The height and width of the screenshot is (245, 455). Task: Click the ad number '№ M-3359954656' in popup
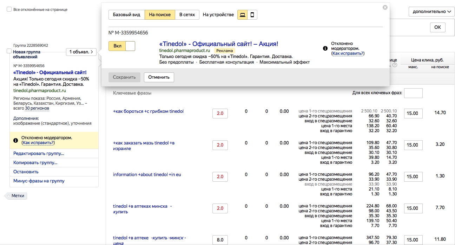[x=128, y=33]
